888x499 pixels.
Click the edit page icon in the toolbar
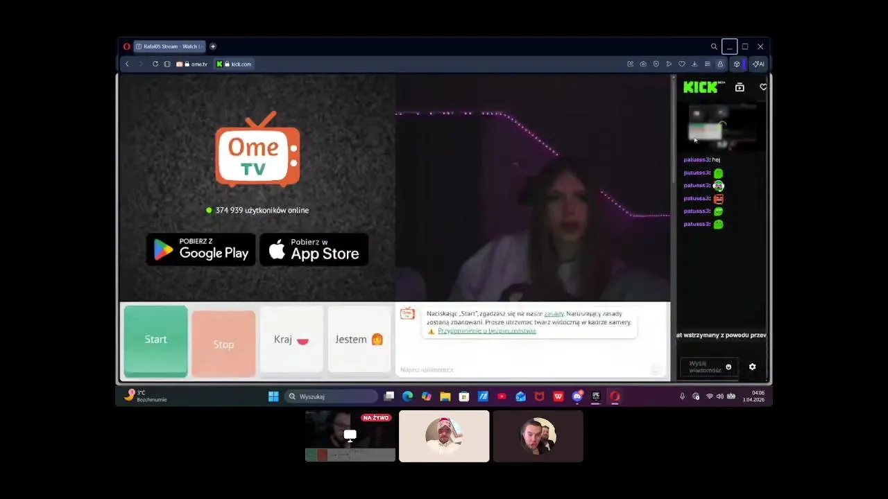(630, 64)
